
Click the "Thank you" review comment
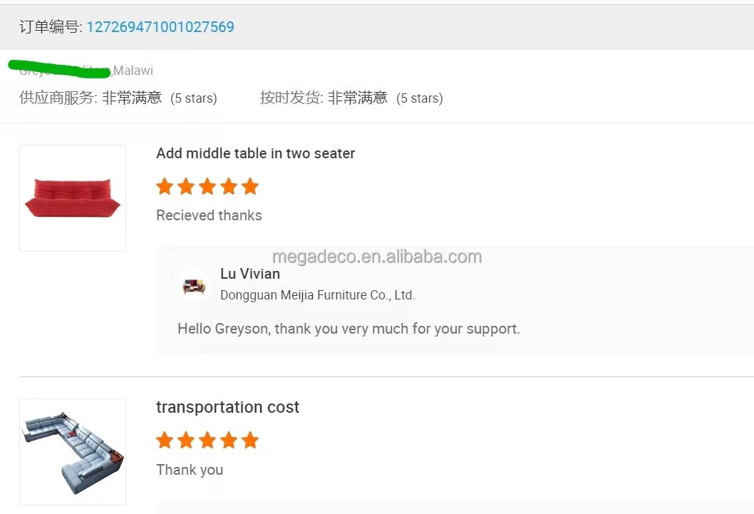190,470
